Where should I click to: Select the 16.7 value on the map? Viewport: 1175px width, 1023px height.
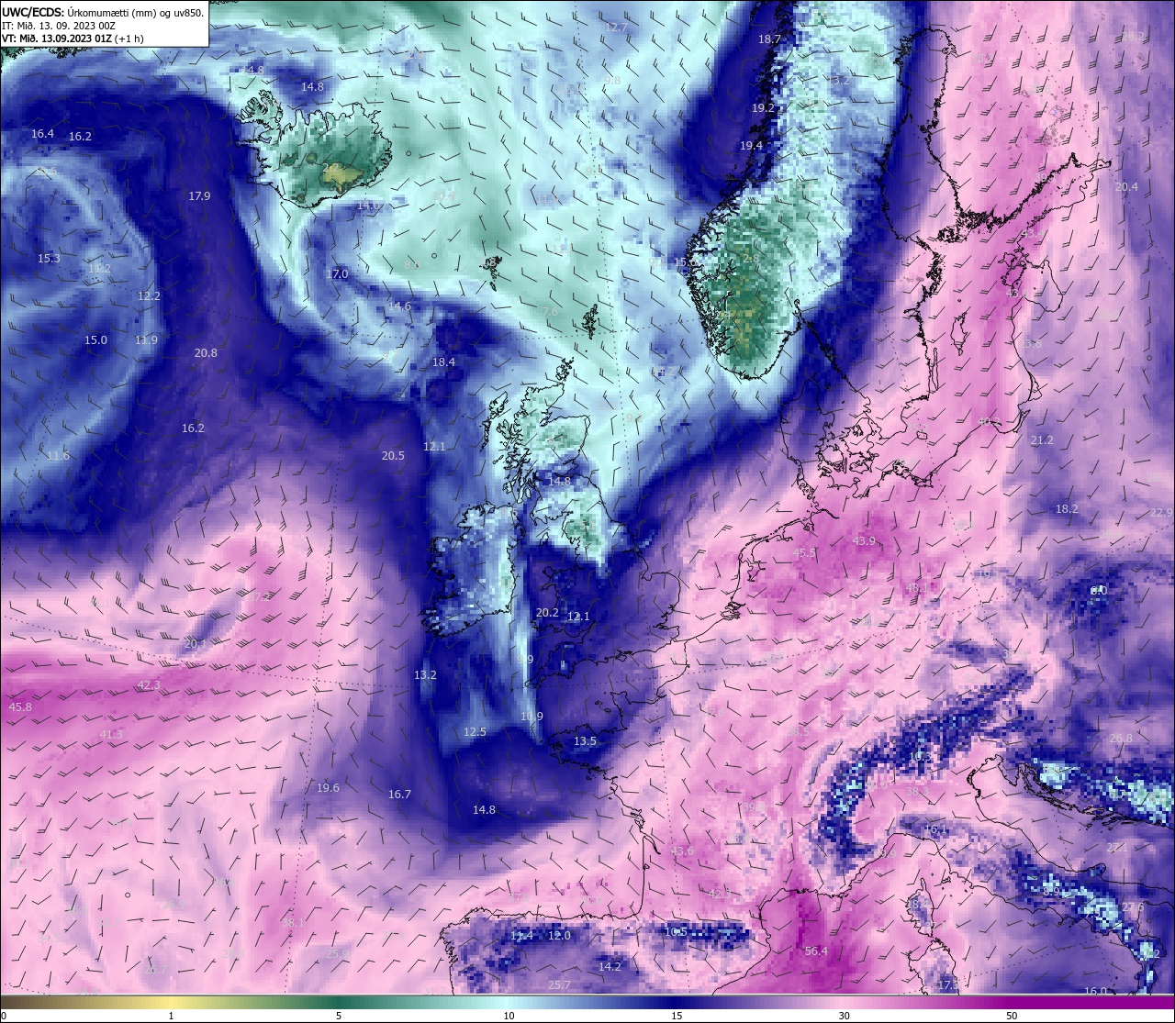(x=399, y=794)
